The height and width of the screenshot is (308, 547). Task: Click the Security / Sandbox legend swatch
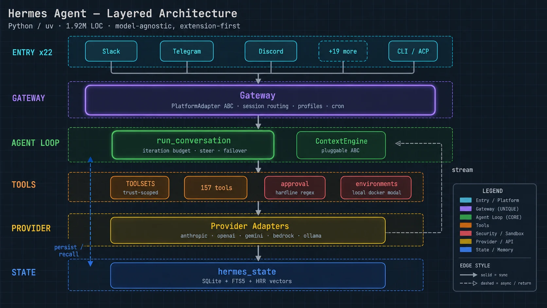[x=466, y=233]
